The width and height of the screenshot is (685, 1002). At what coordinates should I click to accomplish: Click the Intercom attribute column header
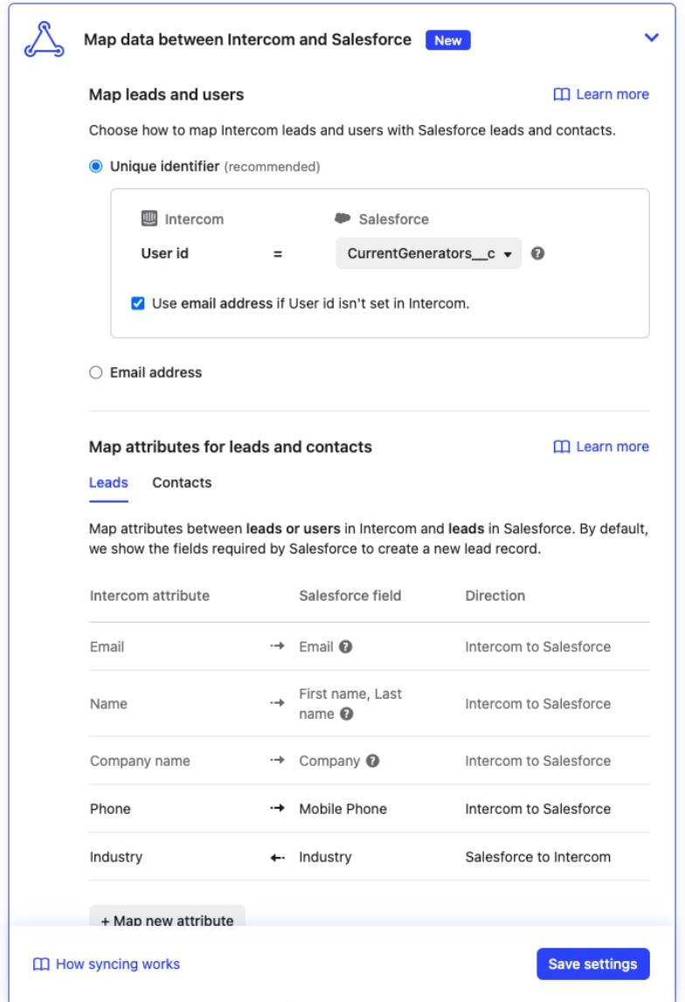point(149,595)
